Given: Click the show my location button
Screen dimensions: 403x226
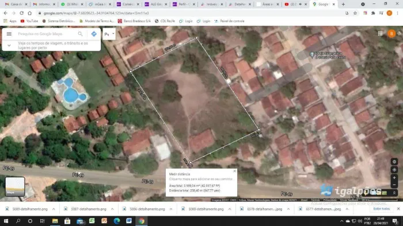Looking at the screenshot, I should pos(394,170).
